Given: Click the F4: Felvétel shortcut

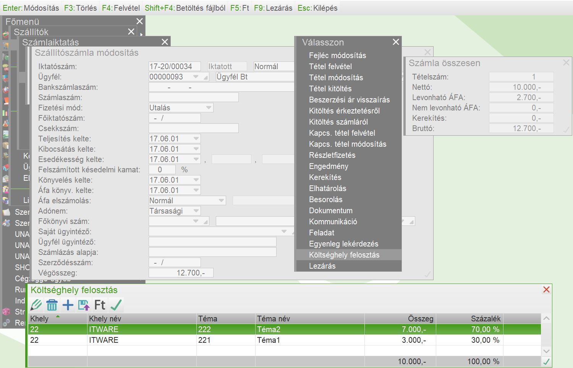Looking at the screenshot, I should [121, 8].
